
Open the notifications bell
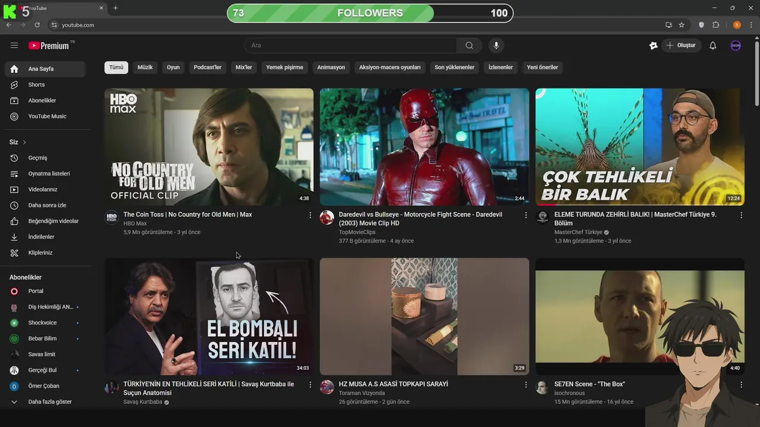pyautogui.click(x=712, y=46)
